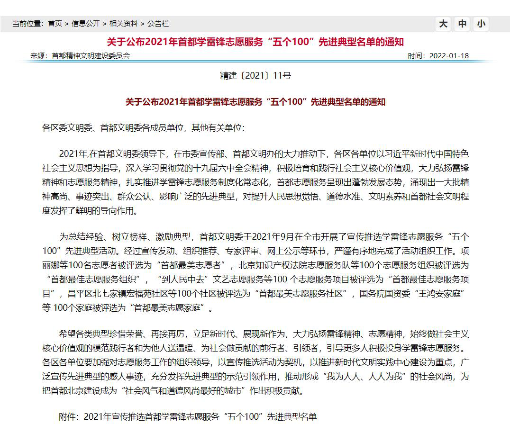Click the red page title at top
Screen dimensions: 510x424
pyautogui.click(x=255, y=42)
